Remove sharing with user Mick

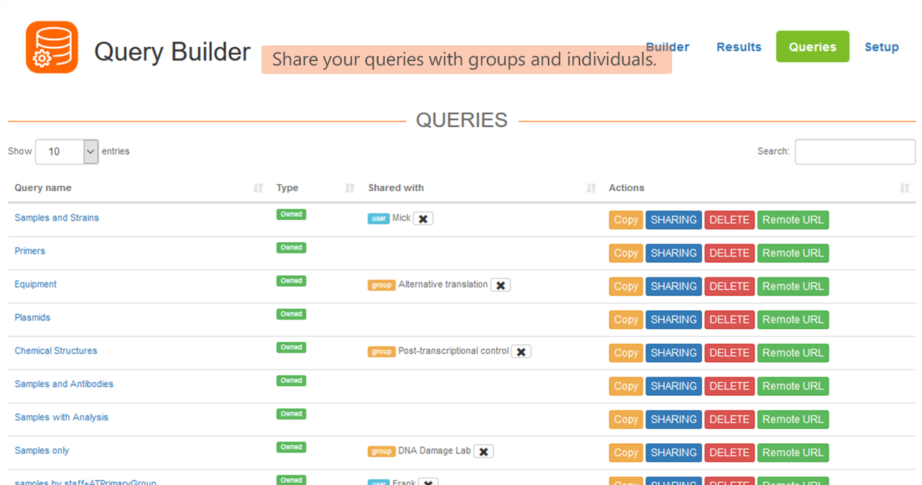tap(423, 218)
